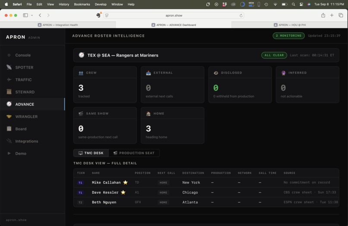Select the STEWARD icon in sidebar
Viewport: 348px width, 226px height.
[x=9, y=92]
